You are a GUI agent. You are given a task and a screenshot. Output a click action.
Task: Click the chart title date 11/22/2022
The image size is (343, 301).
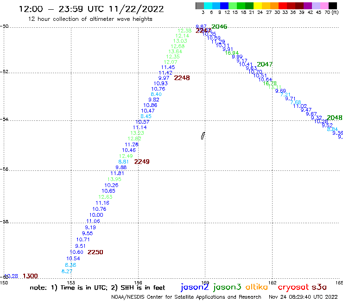[136, 9]
